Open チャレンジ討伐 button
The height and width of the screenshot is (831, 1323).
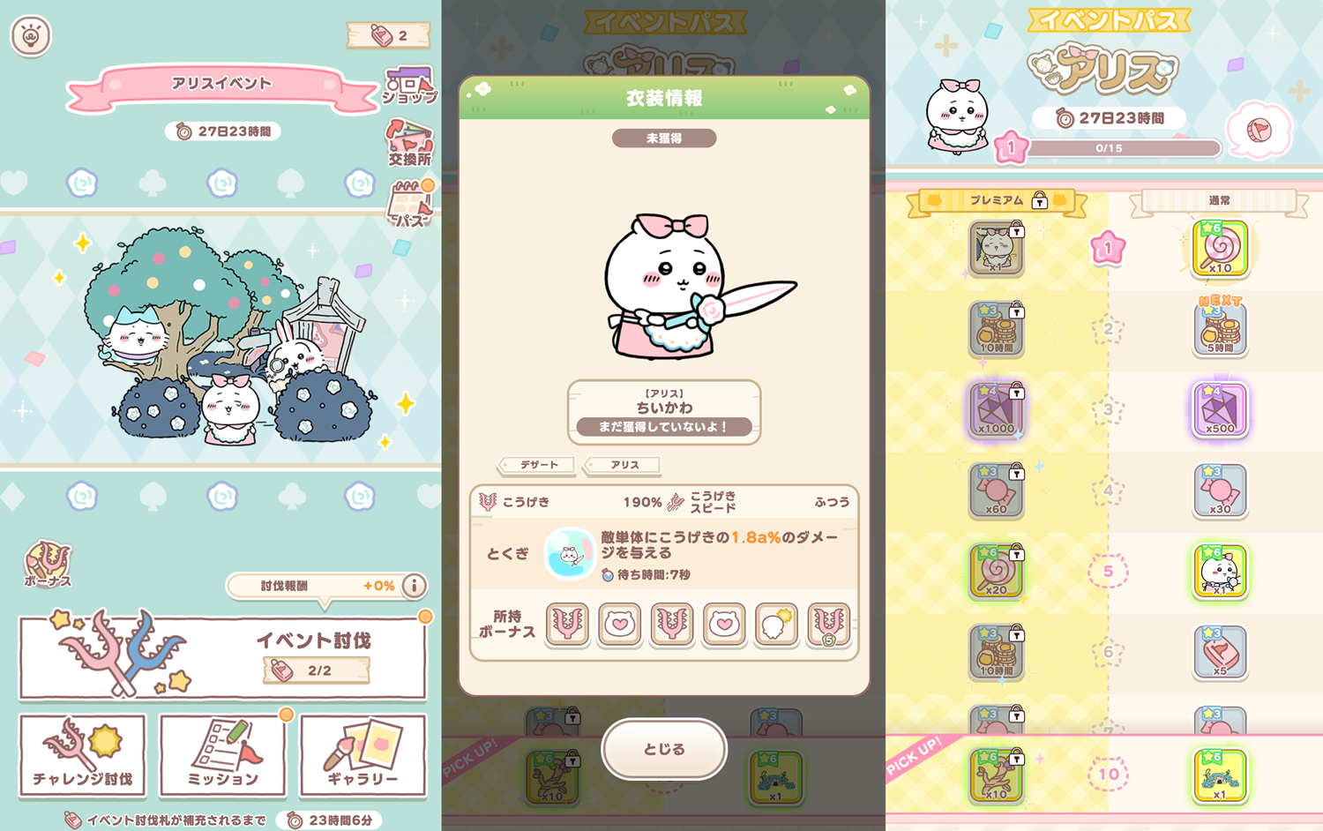point(83,755)
